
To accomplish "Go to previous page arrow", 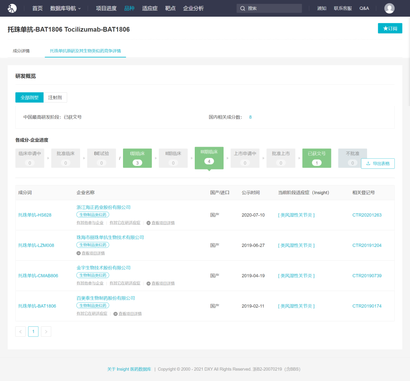I will click(x=20, y=332).
